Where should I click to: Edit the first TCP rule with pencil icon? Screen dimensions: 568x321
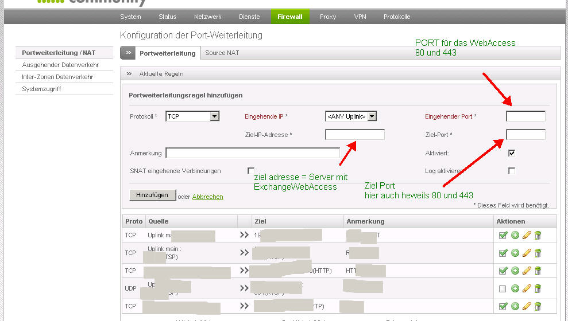[x=527, y=235]
